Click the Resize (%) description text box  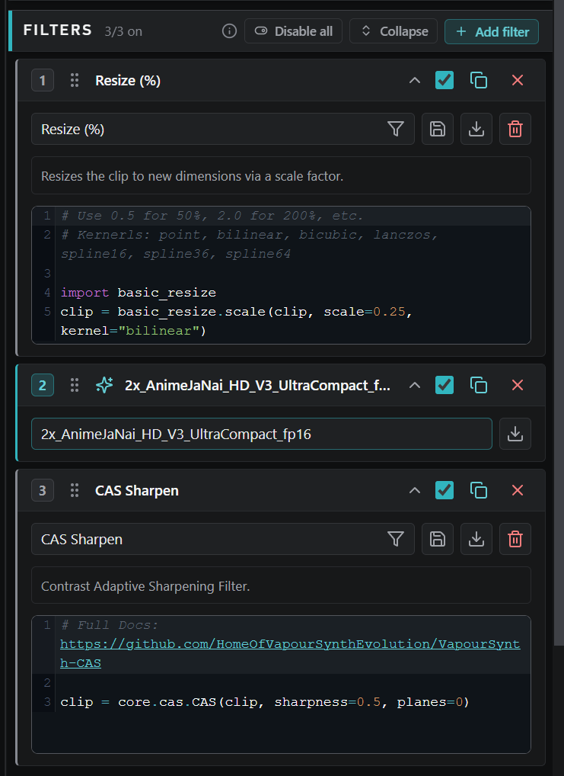[x=282, y=175]
